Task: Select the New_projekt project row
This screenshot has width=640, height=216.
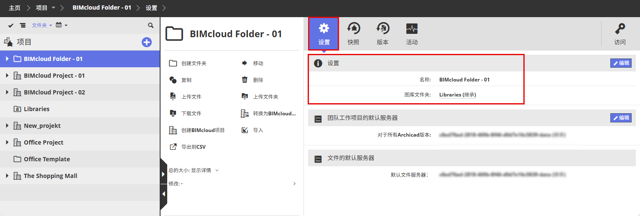Action: (x=80, y=126)
